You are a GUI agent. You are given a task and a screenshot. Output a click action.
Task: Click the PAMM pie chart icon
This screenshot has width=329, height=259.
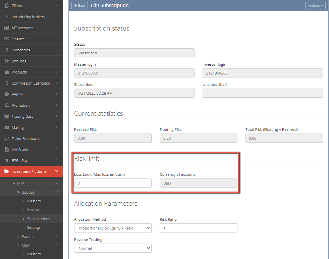click(x=7, y=94)
